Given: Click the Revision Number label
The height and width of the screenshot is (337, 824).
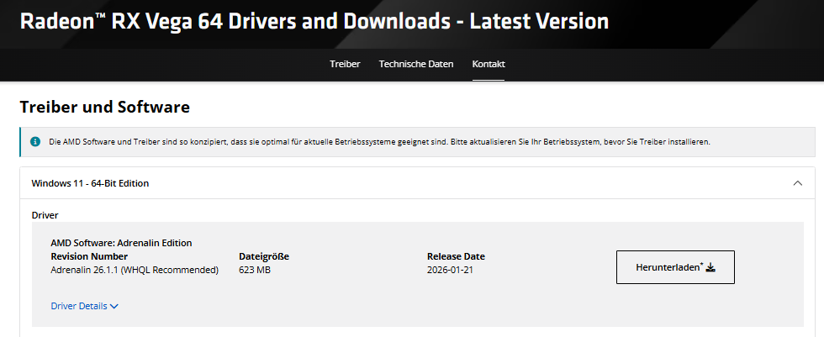Looking at the screenshot, I should tap(89, 256).
